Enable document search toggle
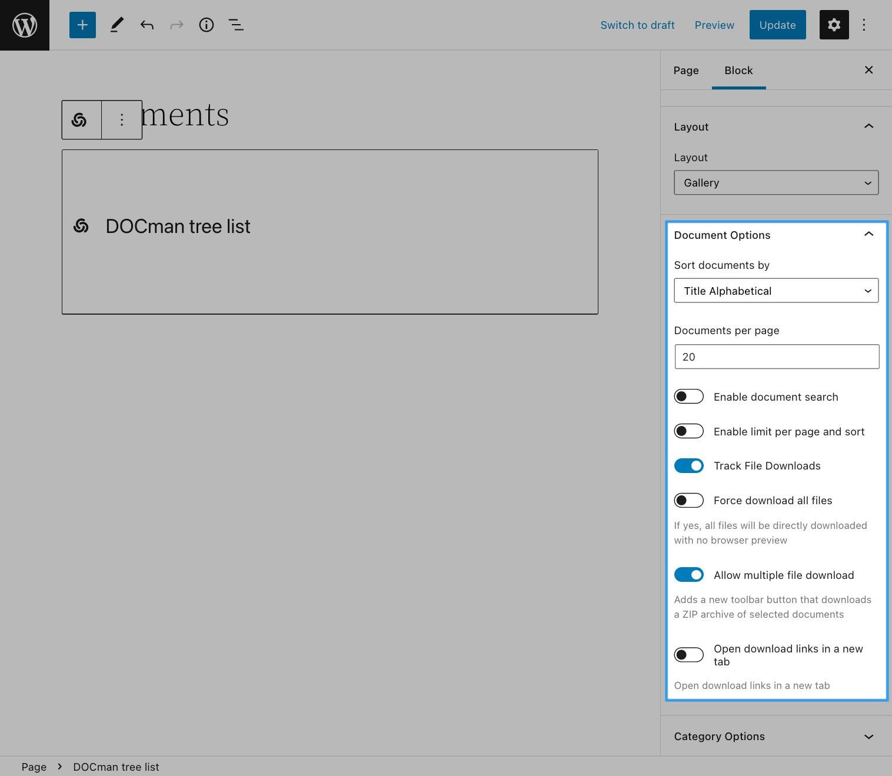Screen dimensions: 892x776 tap(688, 397)
